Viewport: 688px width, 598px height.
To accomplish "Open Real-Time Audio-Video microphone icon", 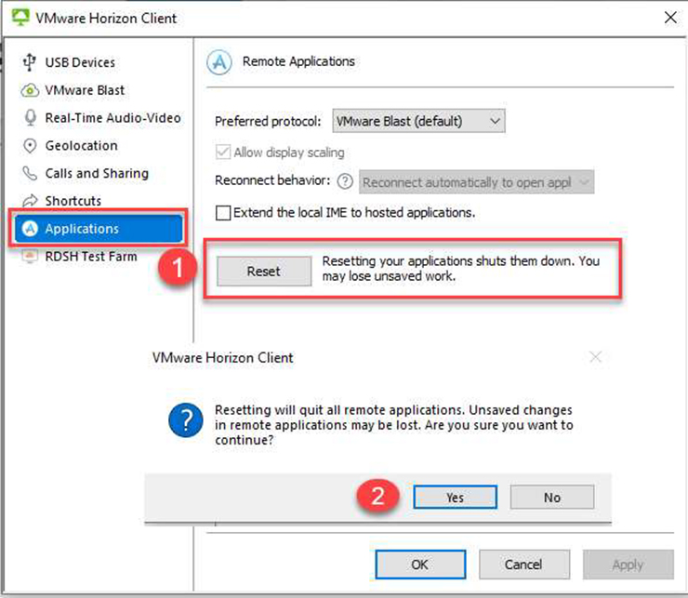I will point(29,118).
